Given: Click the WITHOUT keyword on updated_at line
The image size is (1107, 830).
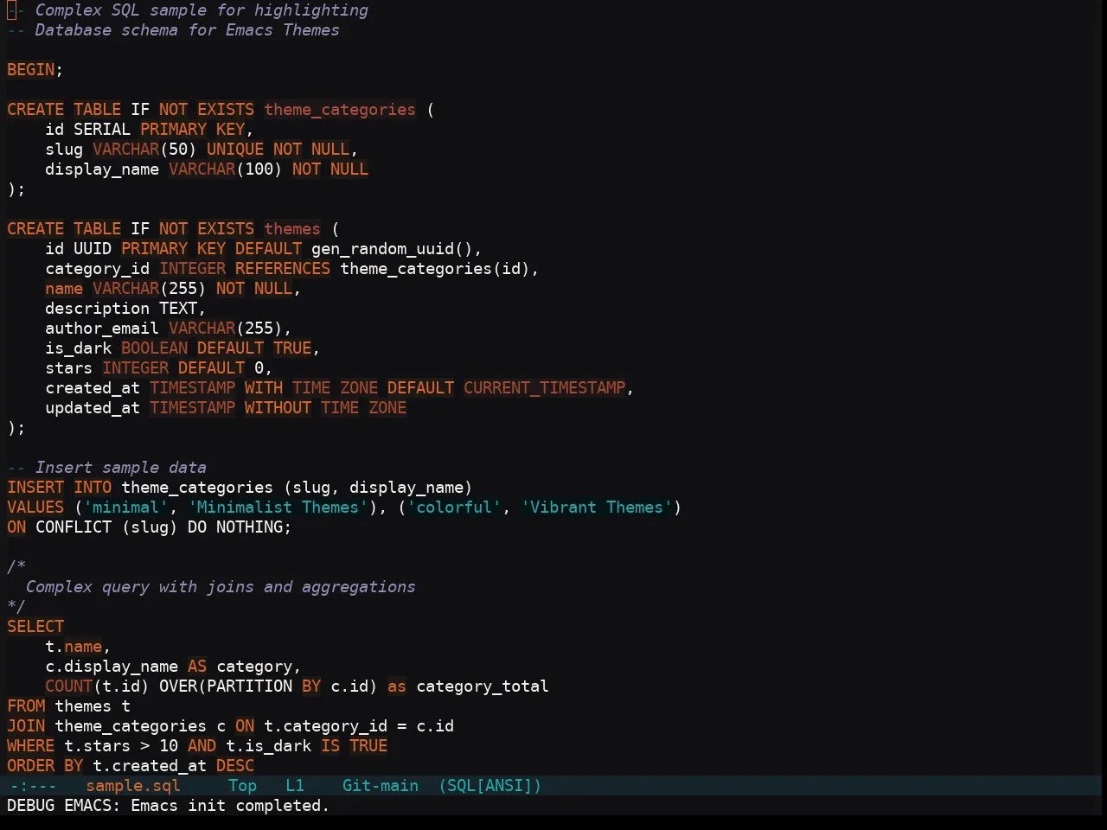Looking at the screenshot, I should tap(278, 408).
